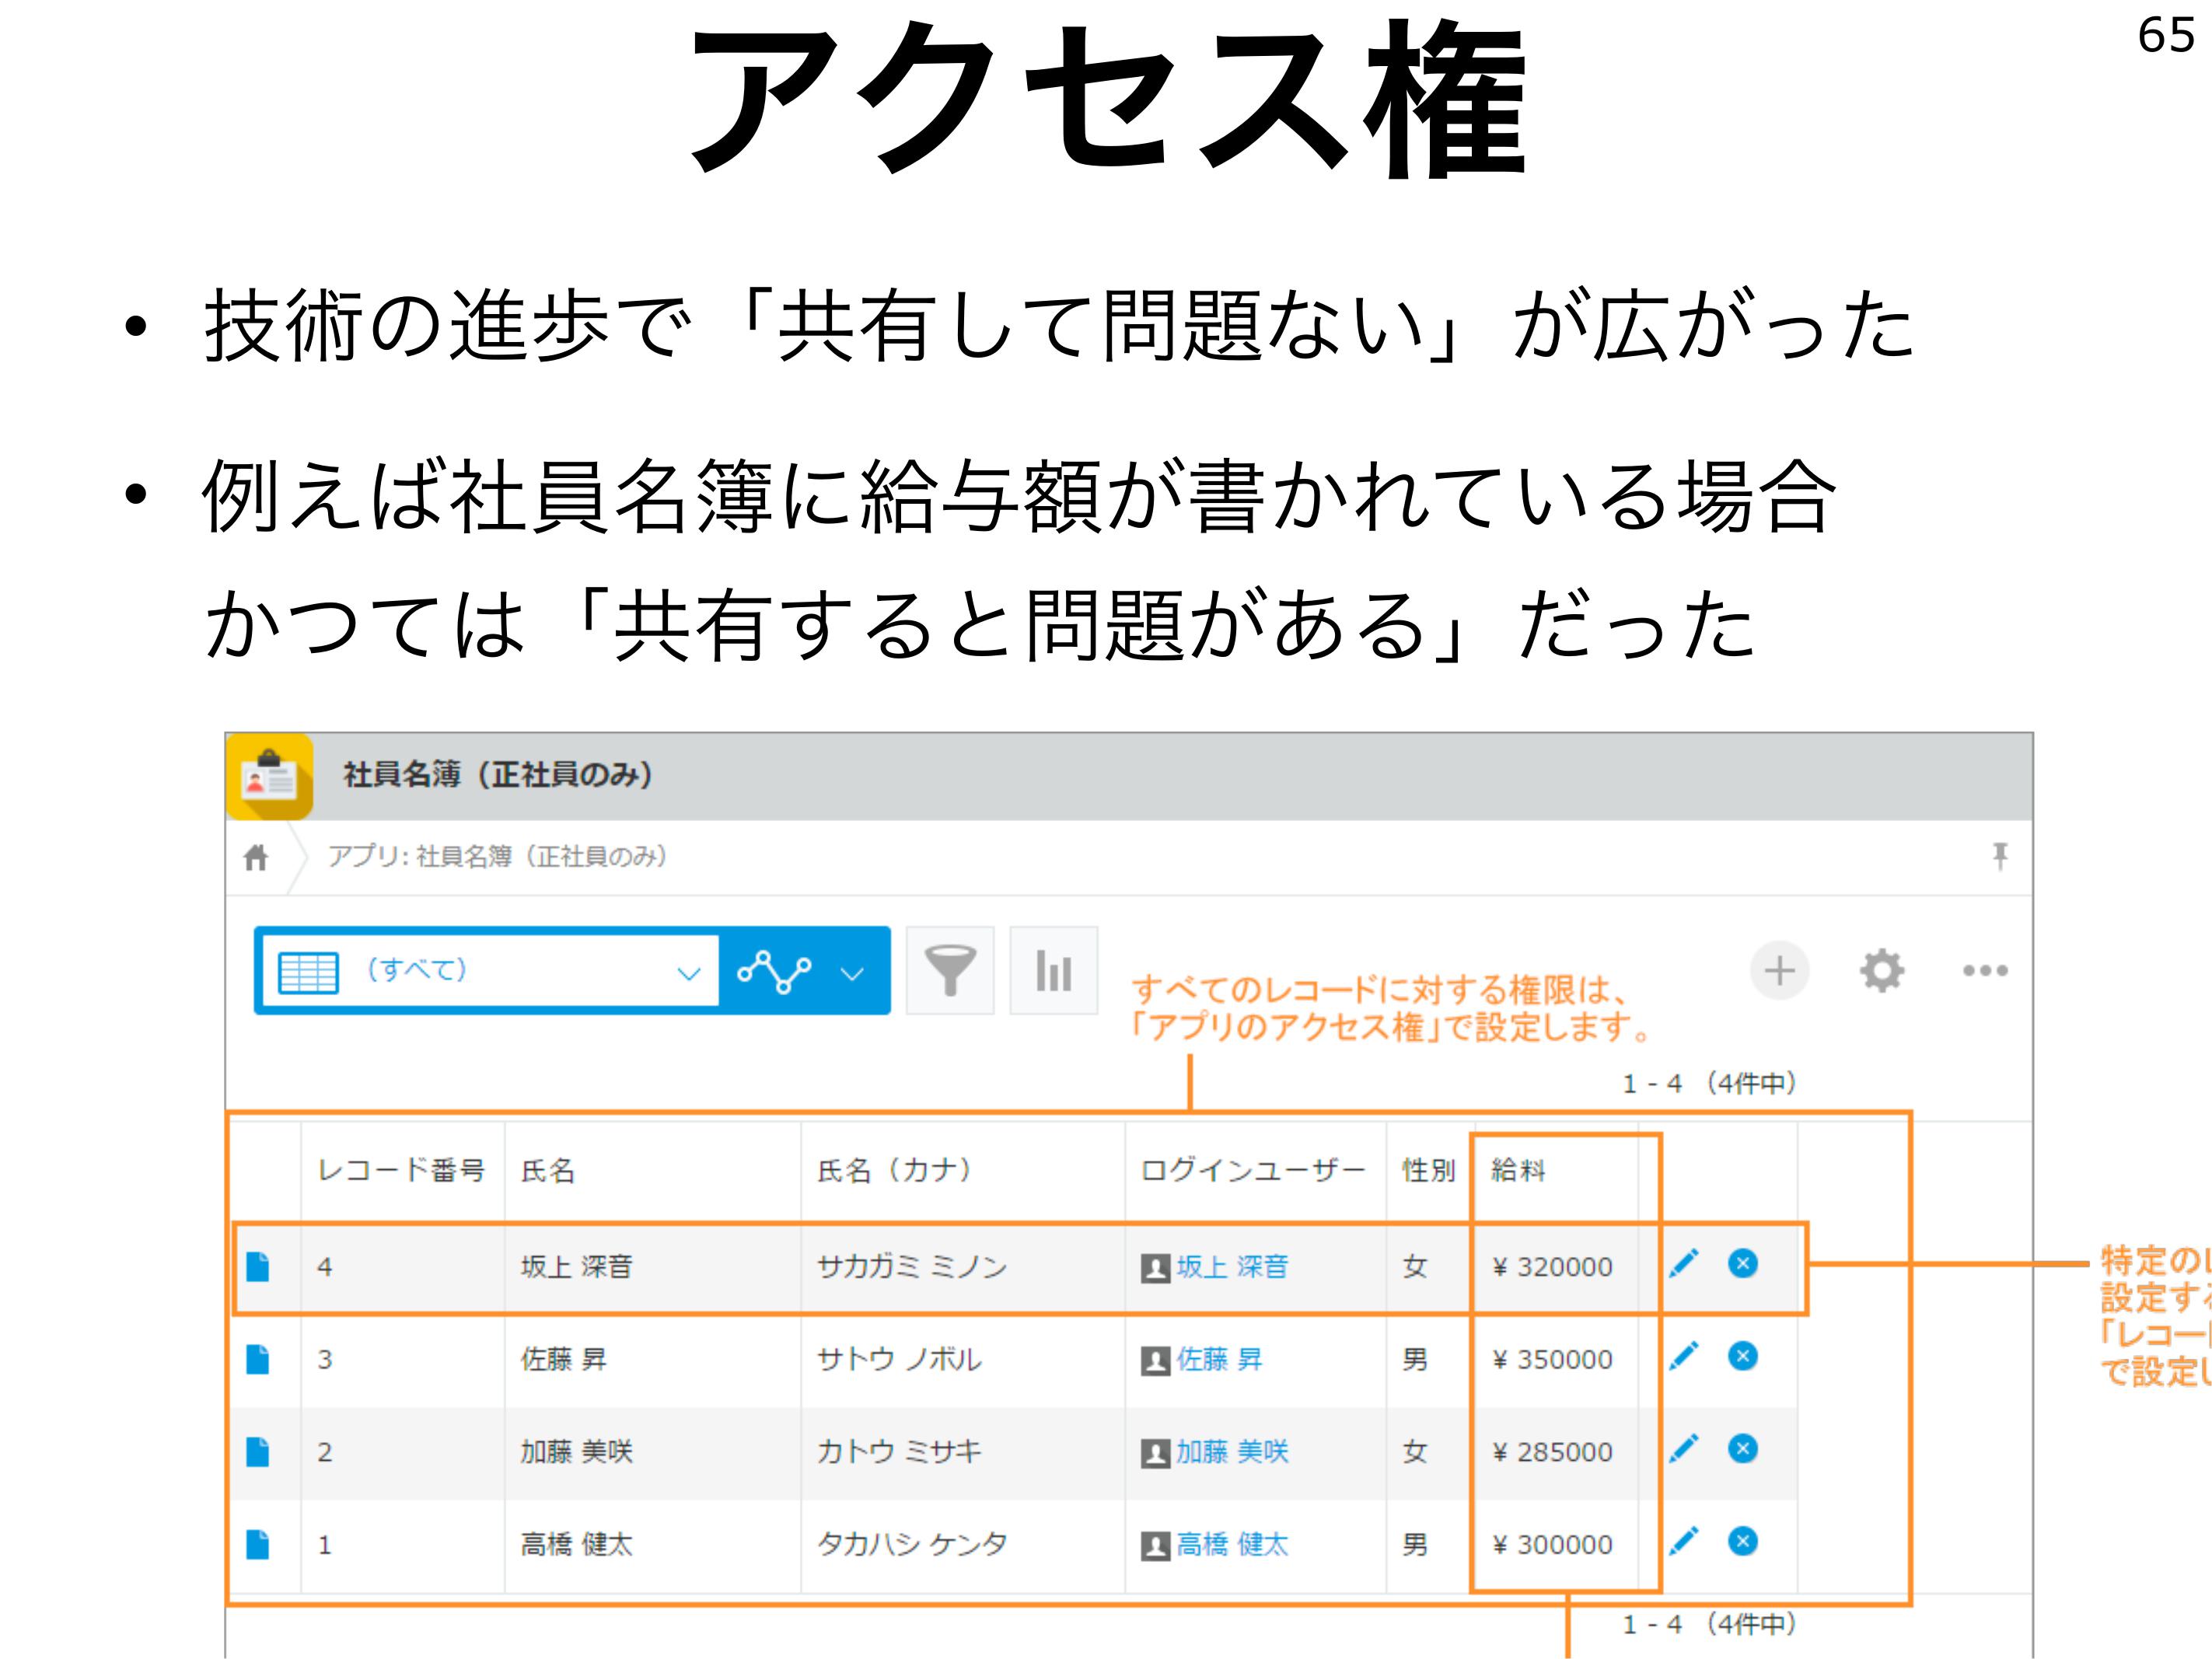The height and width of the screenshot is (1659, 2212).
Task: Open record details icon for record 2
Action: tap(258, 1451)
